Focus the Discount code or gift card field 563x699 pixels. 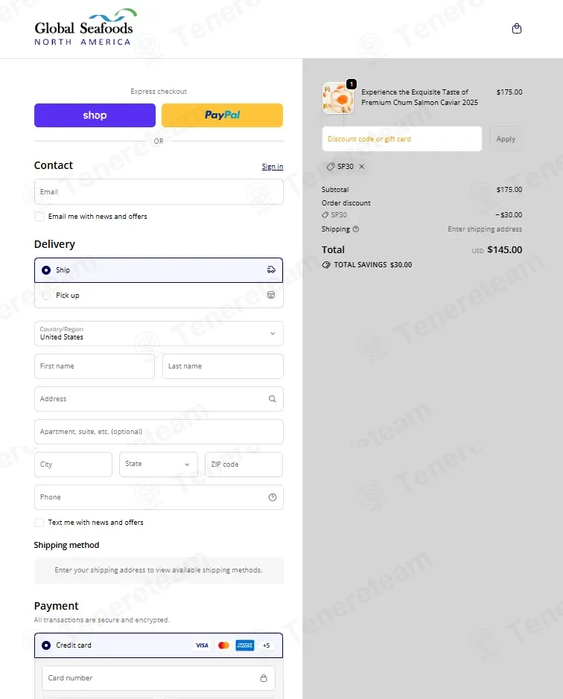402,139
